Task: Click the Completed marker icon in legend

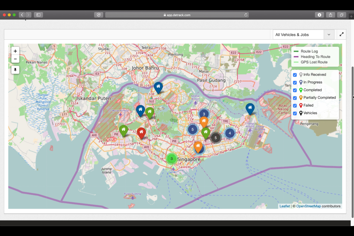Action: click(301, 90)
